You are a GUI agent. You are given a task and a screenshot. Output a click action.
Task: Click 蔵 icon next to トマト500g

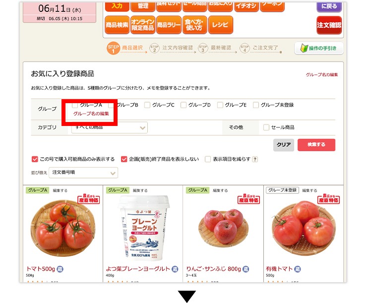[60, 269]
